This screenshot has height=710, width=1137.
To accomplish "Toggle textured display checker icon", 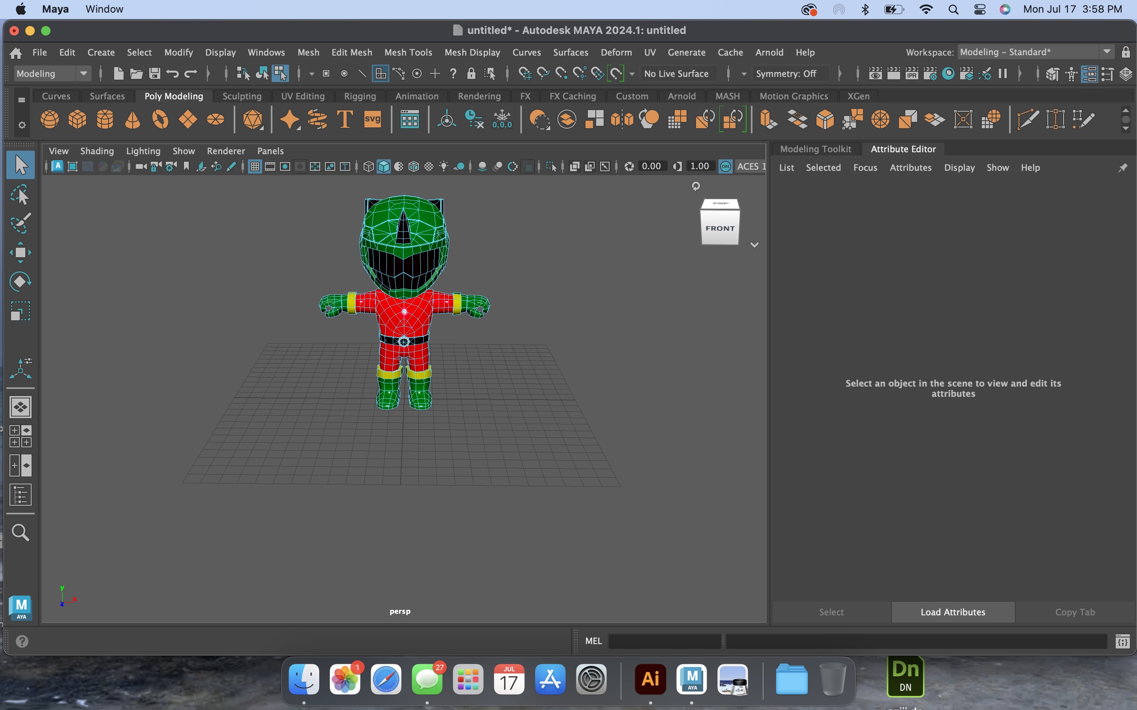I will 428,166.
